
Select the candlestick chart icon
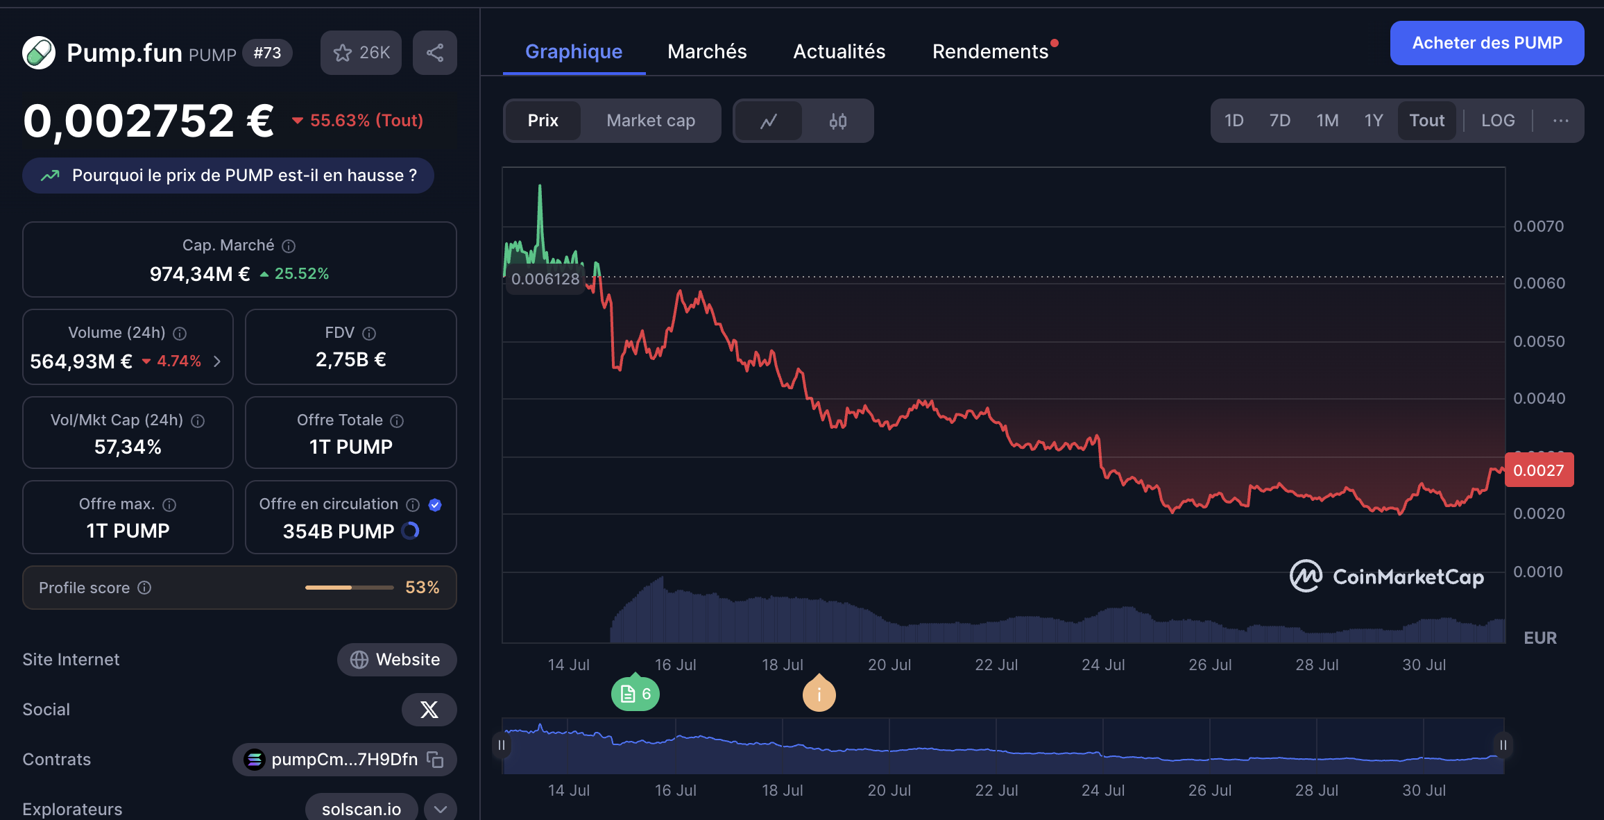[838, 121]
